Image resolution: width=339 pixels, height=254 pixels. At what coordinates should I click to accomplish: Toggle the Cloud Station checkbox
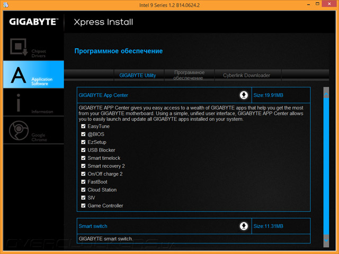point(83,189)
